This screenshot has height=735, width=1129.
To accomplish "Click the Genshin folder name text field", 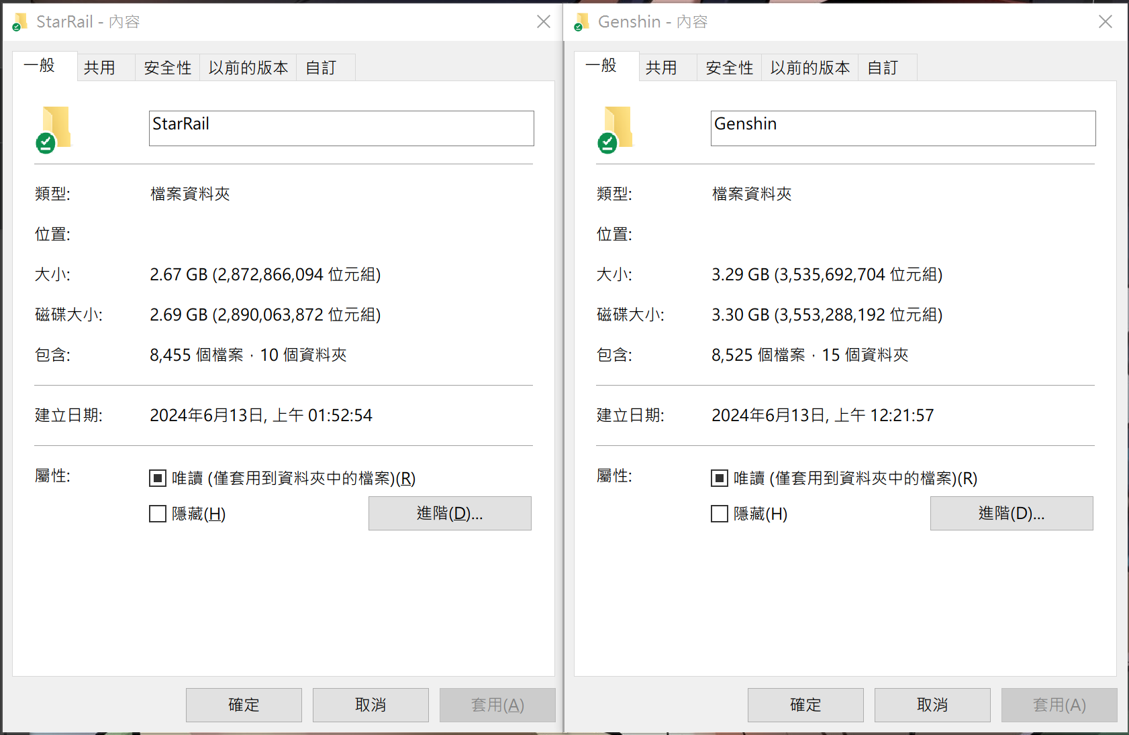I will (x=903, y=128).
